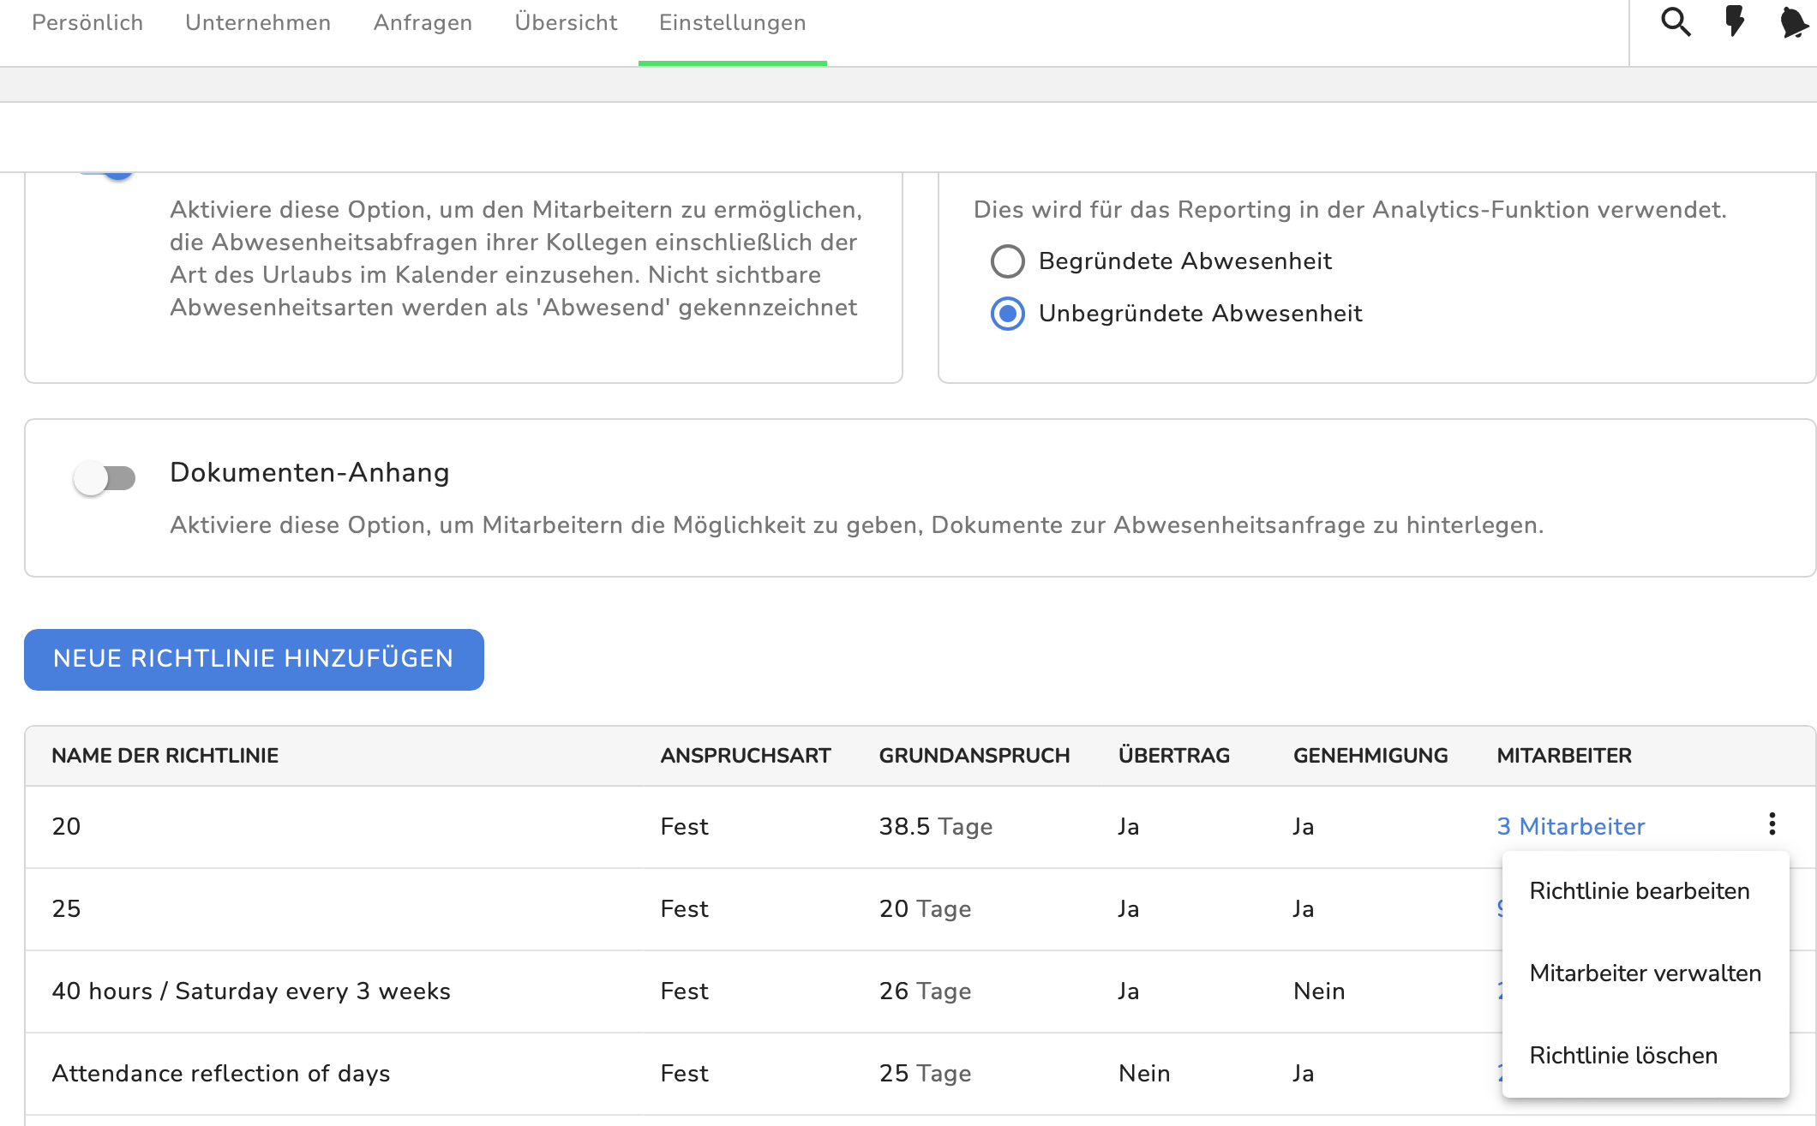1817x1126 pixels.
Task: Choose Richtlinie bearbeiten from menu
Action: coord(1639,891)
